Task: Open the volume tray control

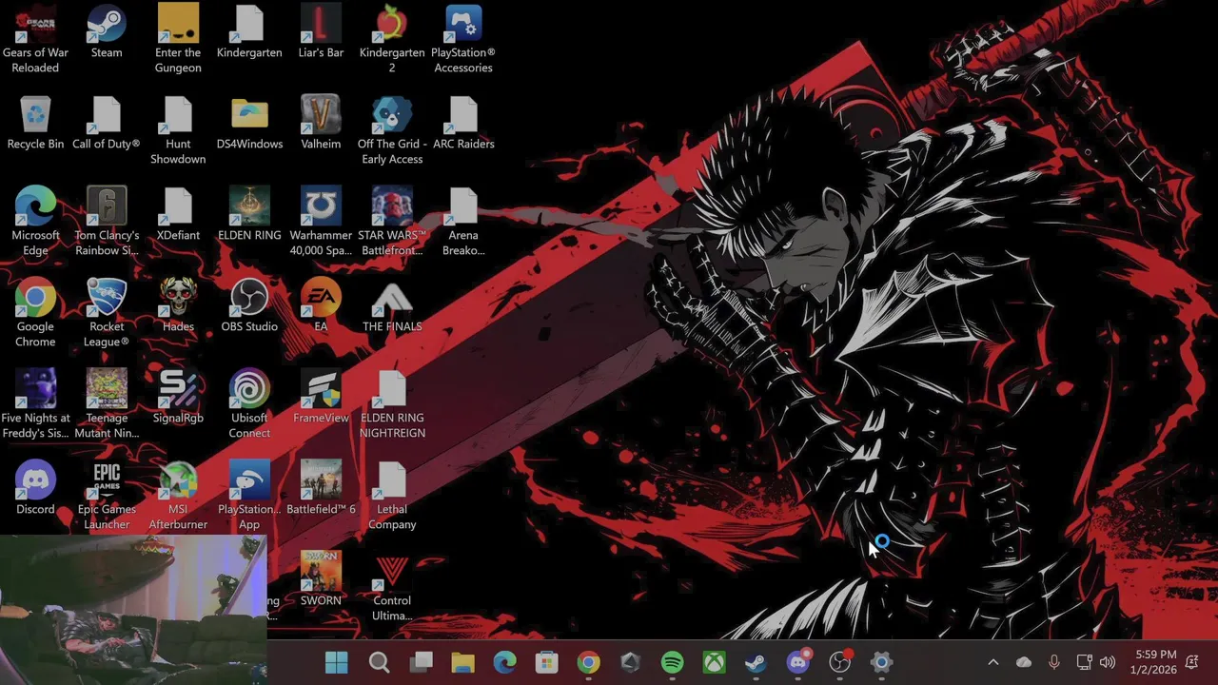Action: pyautogui.click(x=1108, y=662)
